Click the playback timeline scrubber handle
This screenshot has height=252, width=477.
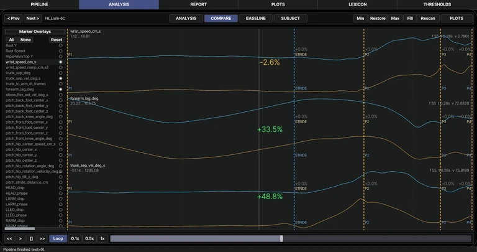click(x=281, y=238)
